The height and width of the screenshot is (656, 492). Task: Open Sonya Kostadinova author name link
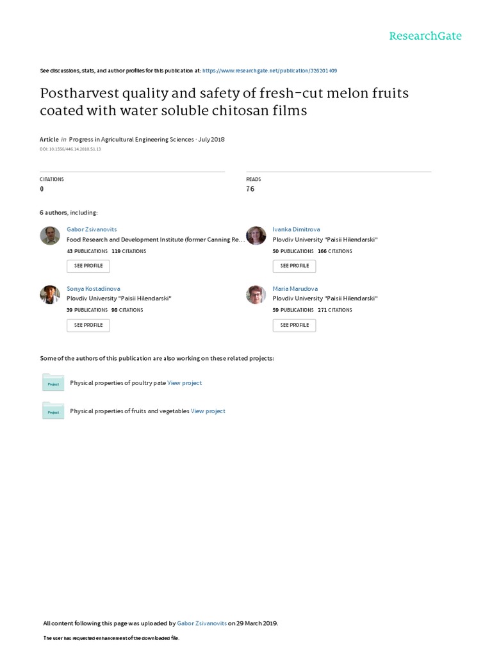[93, 289]
